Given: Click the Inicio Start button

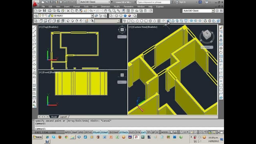Looking at the screenshot, I should [38, 137].
